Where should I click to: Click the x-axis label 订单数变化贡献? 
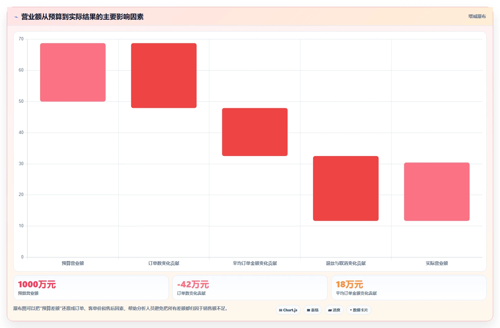(164, 263)
